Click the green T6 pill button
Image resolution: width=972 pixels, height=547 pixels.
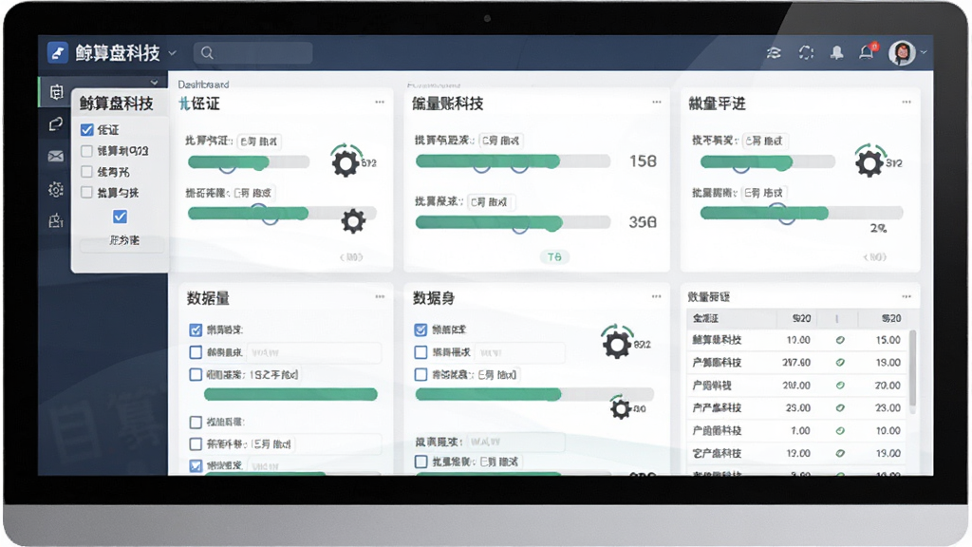(x=554, y=256)
